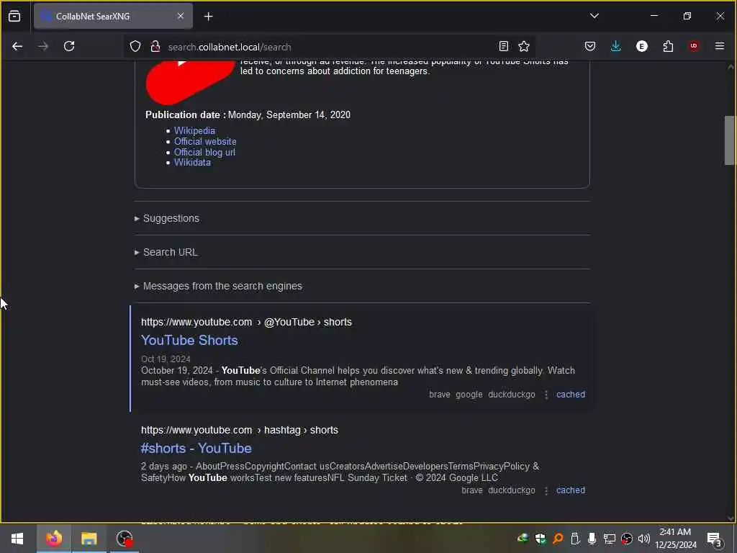Open Firefox from the taskbar

pyautogui.click(x=53, y=539)
